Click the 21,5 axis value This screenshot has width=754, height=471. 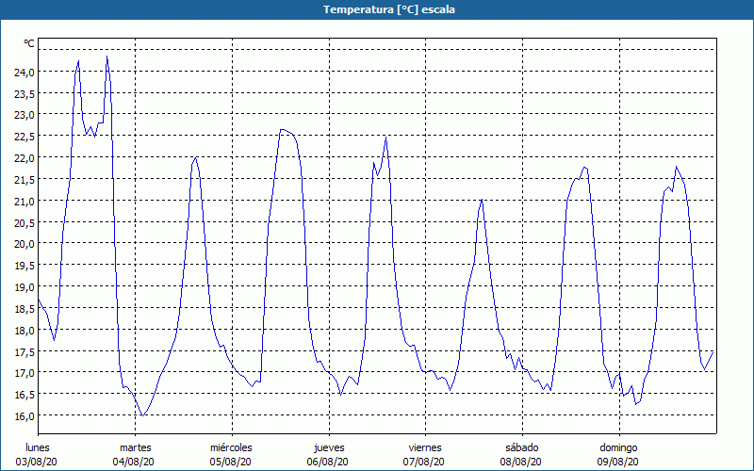[25, 180]
